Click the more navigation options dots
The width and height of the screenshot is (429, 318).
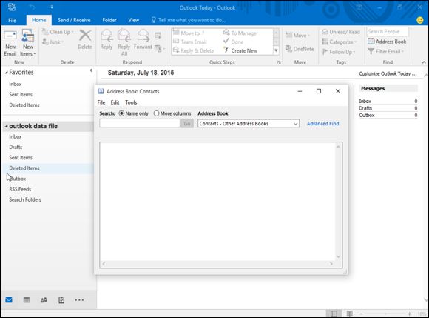click(79, 300)
